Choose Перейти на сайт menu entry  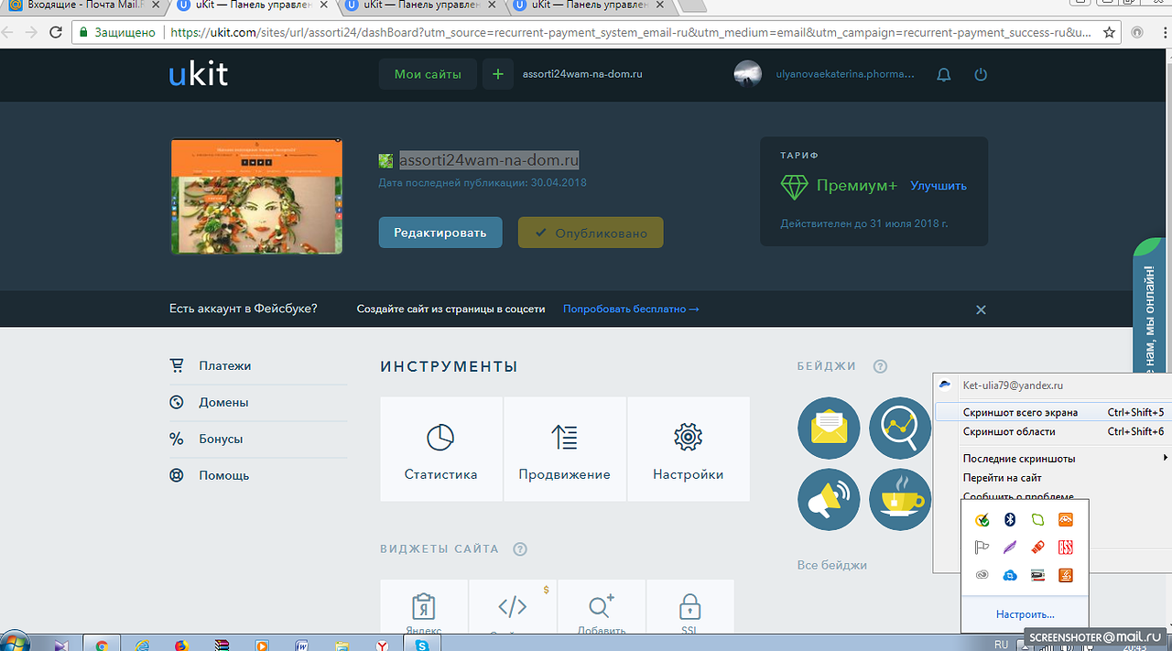click(1051, 477)
